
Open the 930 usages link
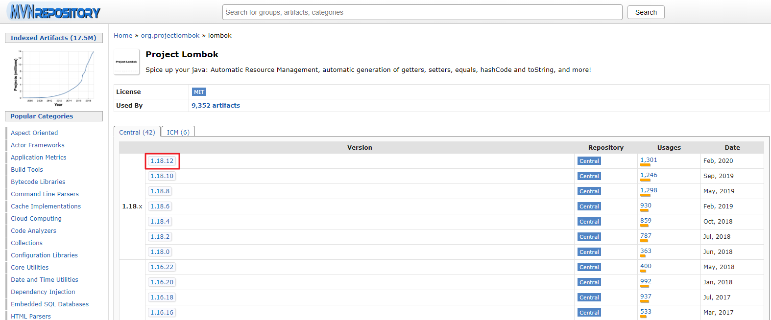point(646,206)
